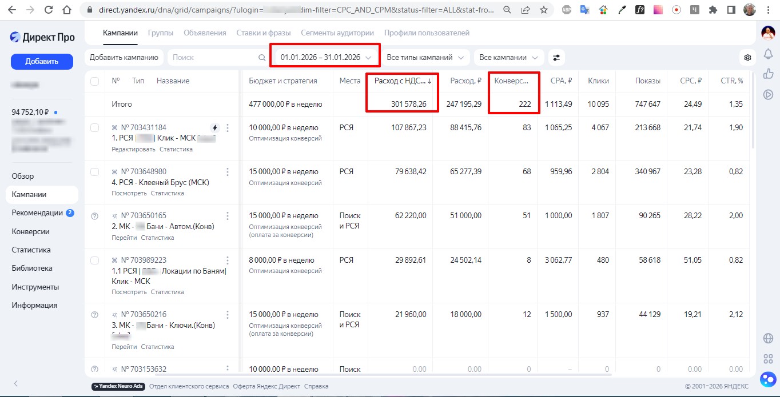780x397 pixels.
Task: Open the "Ставки и фразы" tab
Action: [263, 33]
